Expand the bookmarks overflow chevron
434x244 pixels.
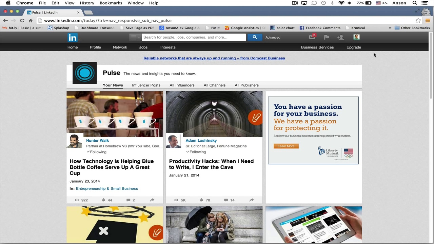(390, 28)
